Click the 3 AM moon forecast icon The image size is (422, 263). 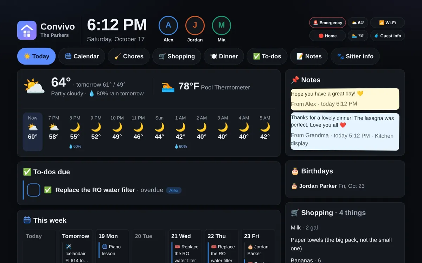coord(223,127)
